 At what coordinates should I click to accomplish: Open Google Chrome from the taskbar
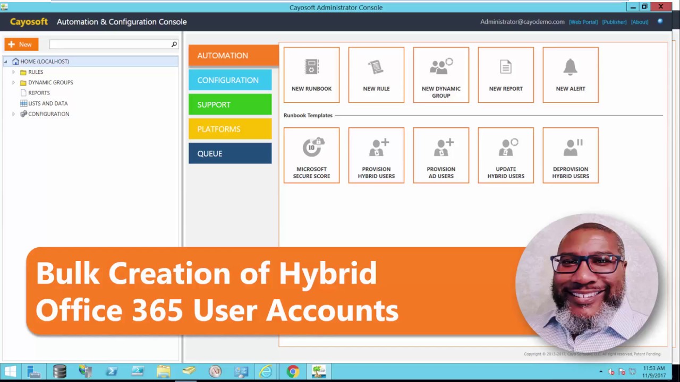tap(293, 371)
